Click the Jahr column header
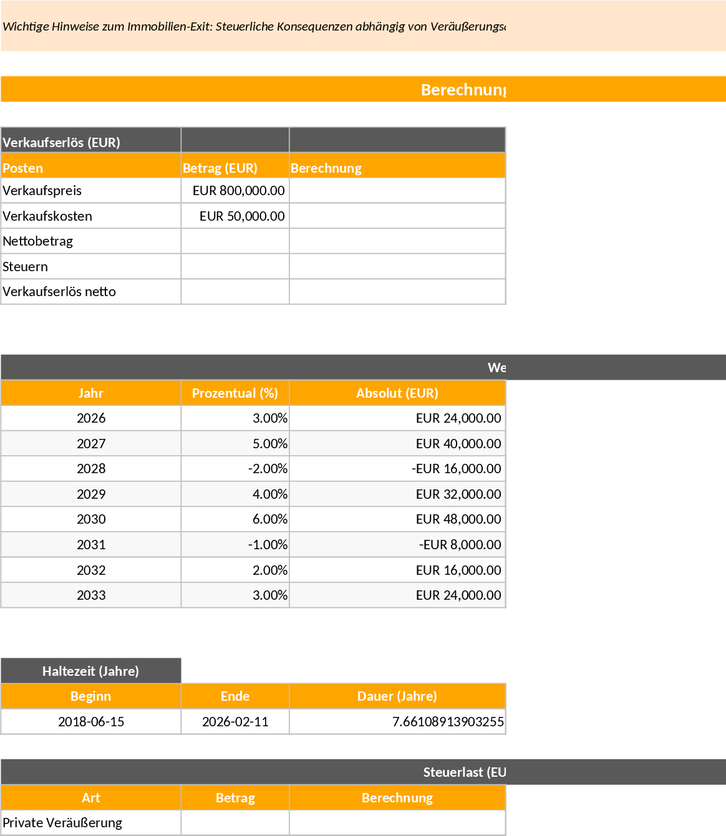Viewport: 726px width, 836px height. [x=91, y=393]
